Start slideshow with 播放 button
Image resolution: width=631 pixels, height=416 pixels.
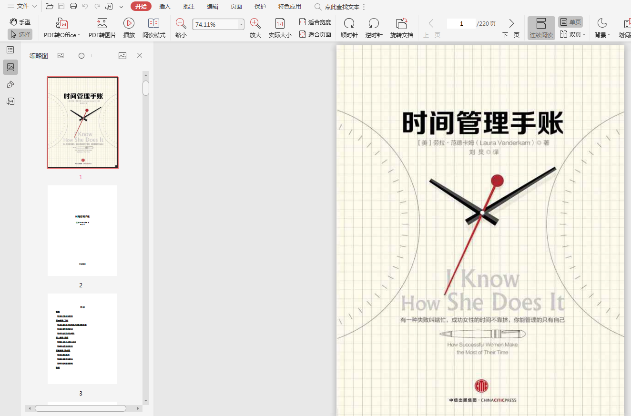tap(129, 23)
